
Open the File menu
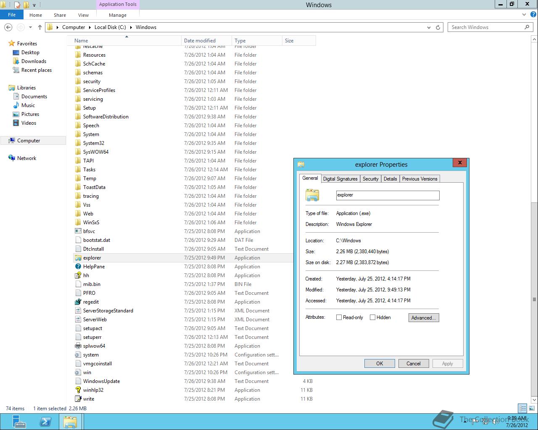[12, 15]
